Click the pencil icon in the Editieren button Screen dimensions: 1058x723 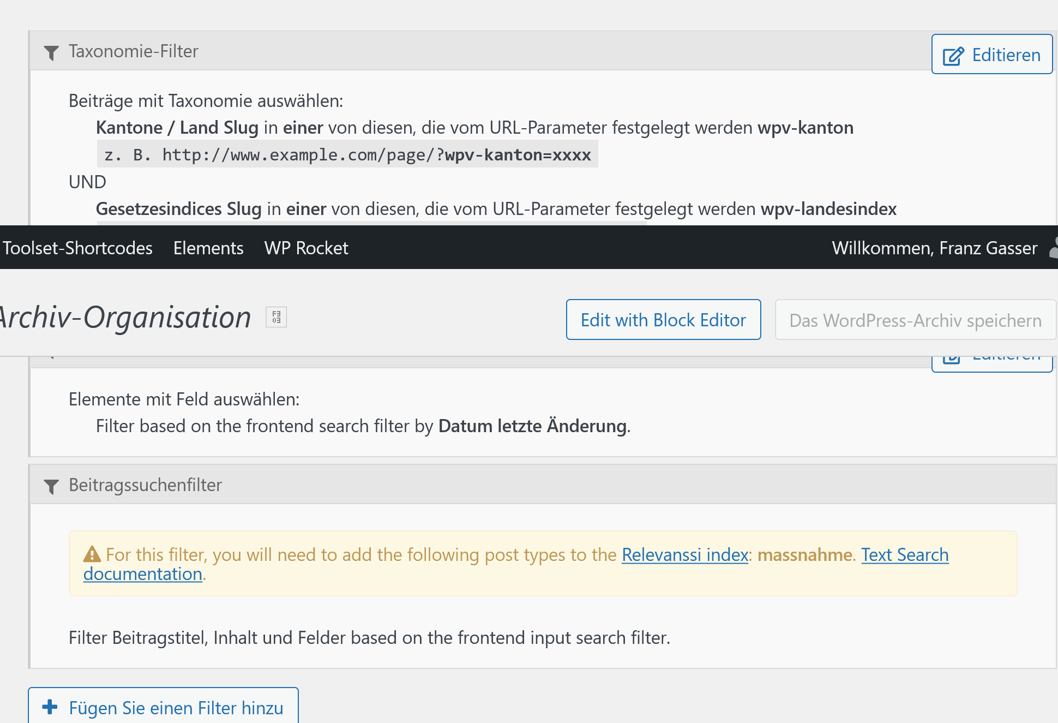pos(953,56)
